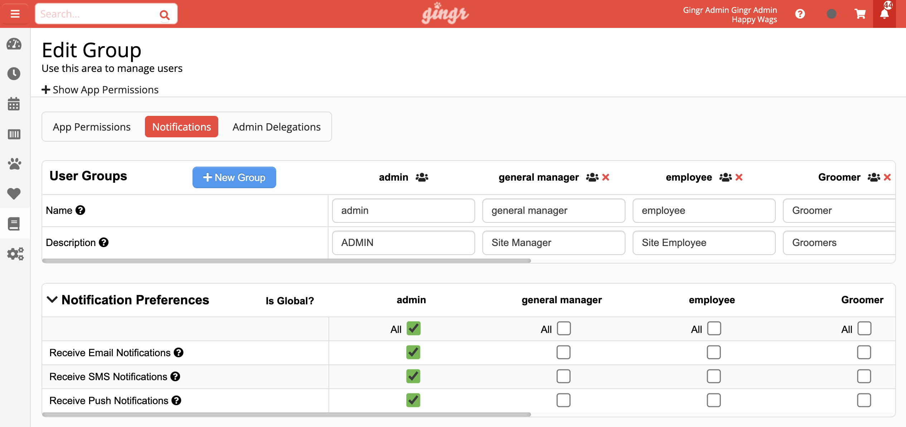Disable admin push notifications
The image size is (906, 427).
(x=413, y=401)
